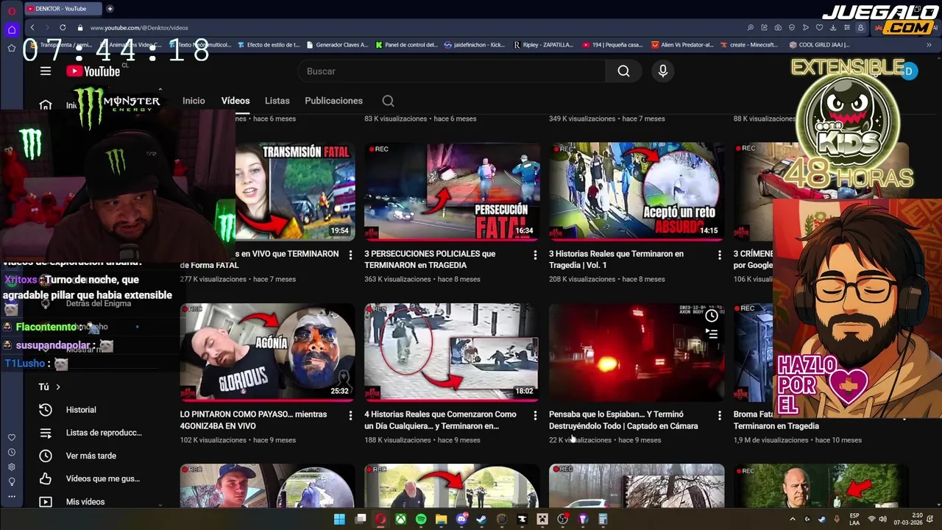
Task: Play the 18:02 surveillance footage thumbnail
Action: pyautogui.click(x=452, y=353)
